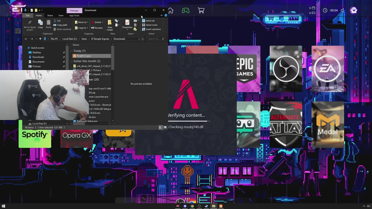Open the recent locations dropdown arrow
The image size is (372, 209).
pos(36,39)
